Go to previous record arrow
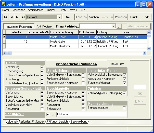 tap(11, 17)
